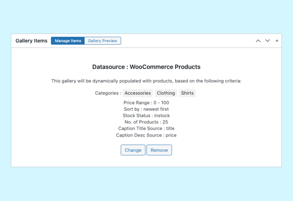
Task: Collapse the Gallery Items panel
Action: pos(277,41)
